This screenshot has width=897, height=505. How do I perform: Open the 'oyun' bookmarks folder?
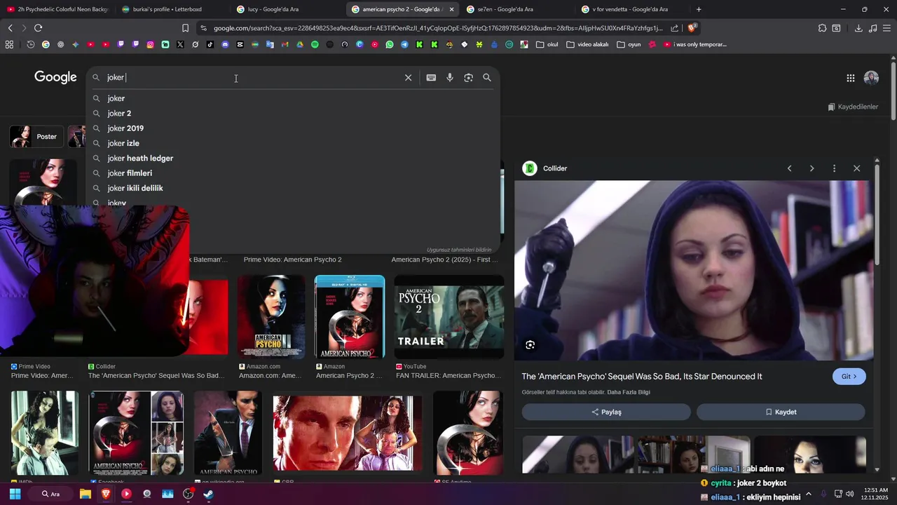629,44
